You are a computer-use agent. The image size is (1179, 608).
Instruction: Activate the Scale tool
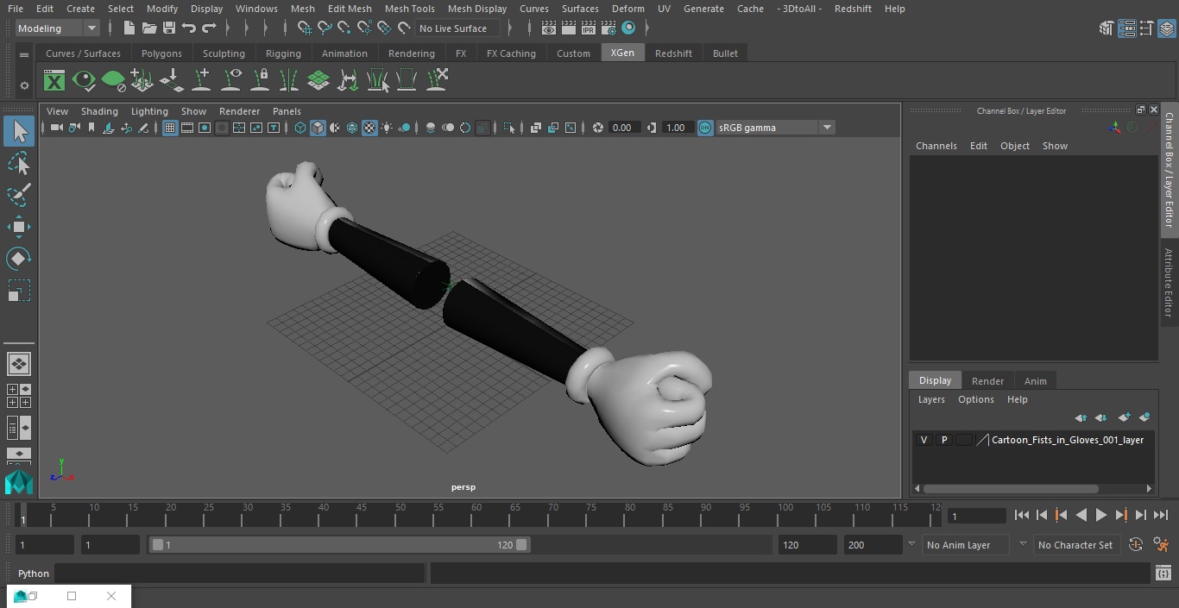pos(19,291)
